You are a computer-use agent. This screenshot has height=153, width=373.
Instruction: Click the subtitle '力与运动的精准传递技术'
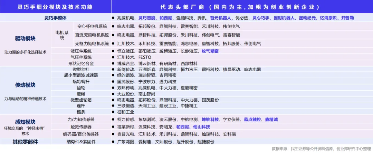pos(25,99)
